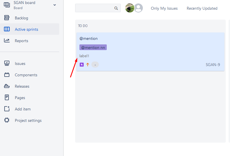230x156 pixels.
Task: Focus the board search input field
Action: click(x=98, y=8)
